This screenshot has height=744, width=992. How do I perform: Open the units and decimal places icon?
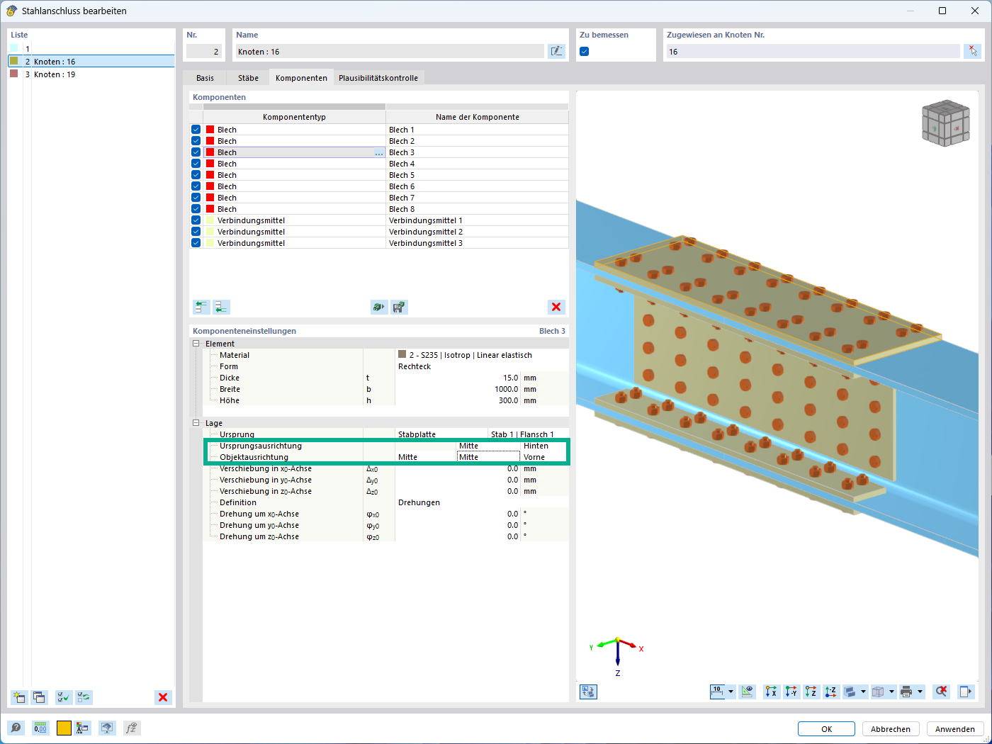pos(40,728)
